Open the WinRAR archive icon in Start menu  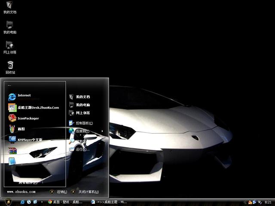12,151
